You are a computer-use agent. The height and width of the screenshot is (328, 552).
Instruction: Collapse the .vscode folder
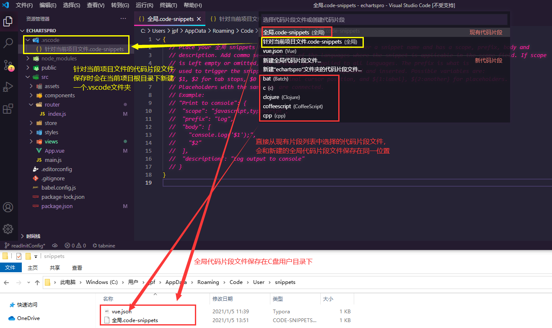tap(28, 40)
